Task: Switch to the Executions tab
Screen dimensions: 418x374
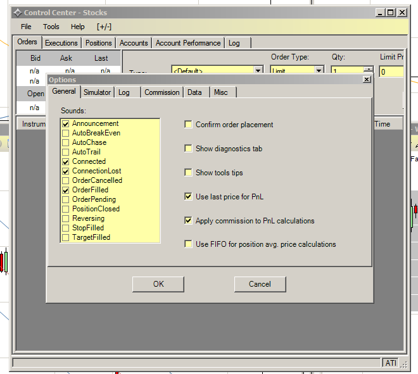Action: click(x=61, y=43)
